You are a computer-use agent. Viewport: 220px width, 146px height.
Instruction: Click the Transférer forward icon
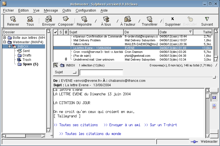point(150,19)
